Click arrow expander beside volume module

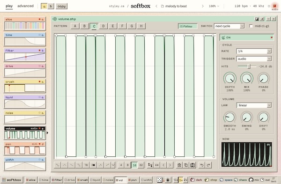[47, 133]
